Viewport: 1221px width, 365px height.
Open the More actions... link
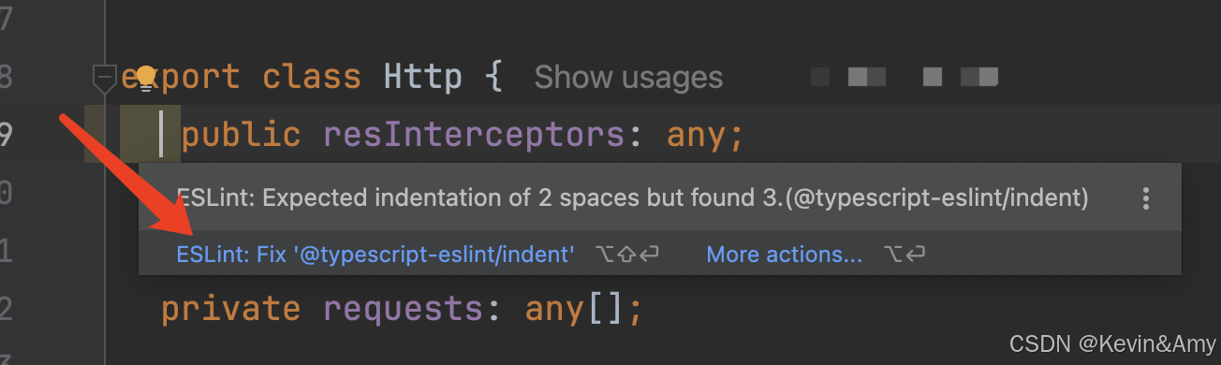tap(784, 254)
